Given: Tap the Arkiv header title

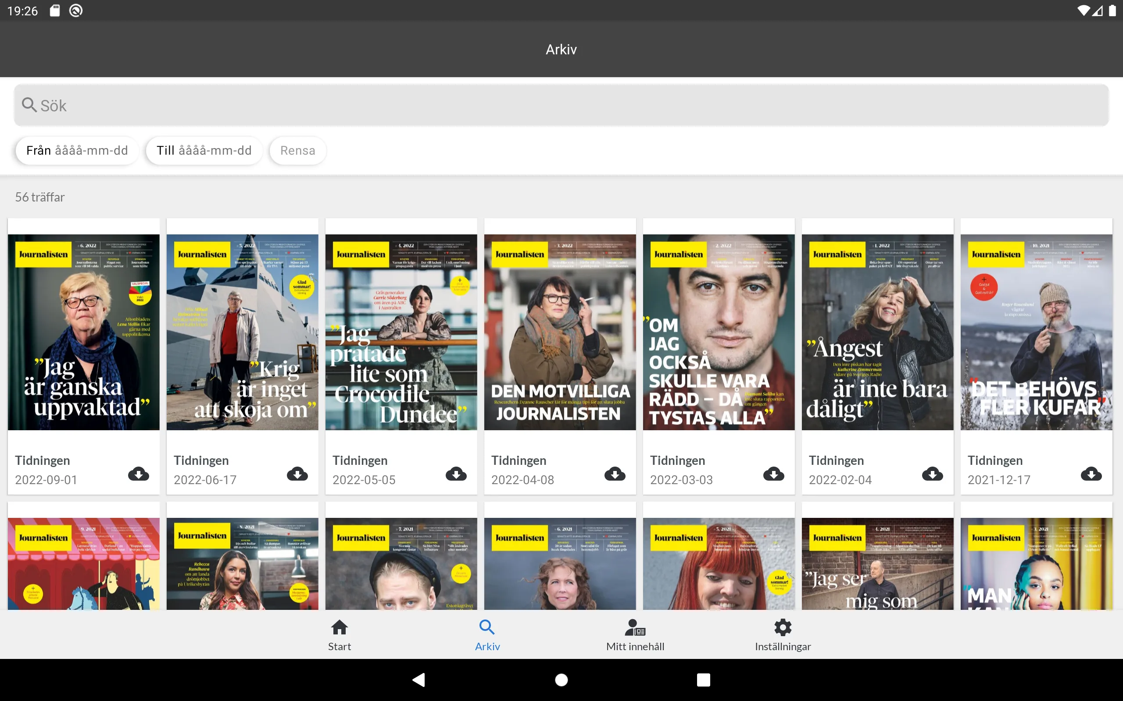Looking at the screenshot, I should 561,49.
